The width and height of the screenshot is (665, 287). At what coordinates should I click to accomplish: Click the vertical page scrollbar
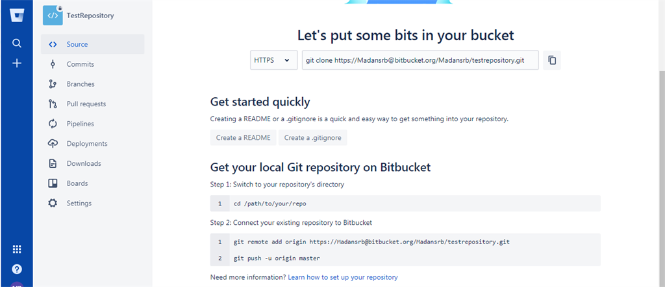coord(662,144)
